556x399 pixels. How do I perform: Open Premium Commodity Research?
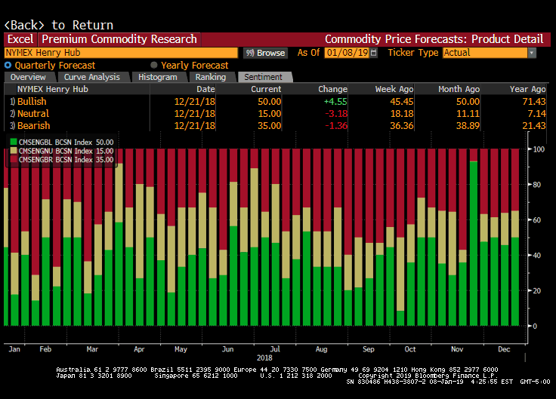[x=119, y=39]
